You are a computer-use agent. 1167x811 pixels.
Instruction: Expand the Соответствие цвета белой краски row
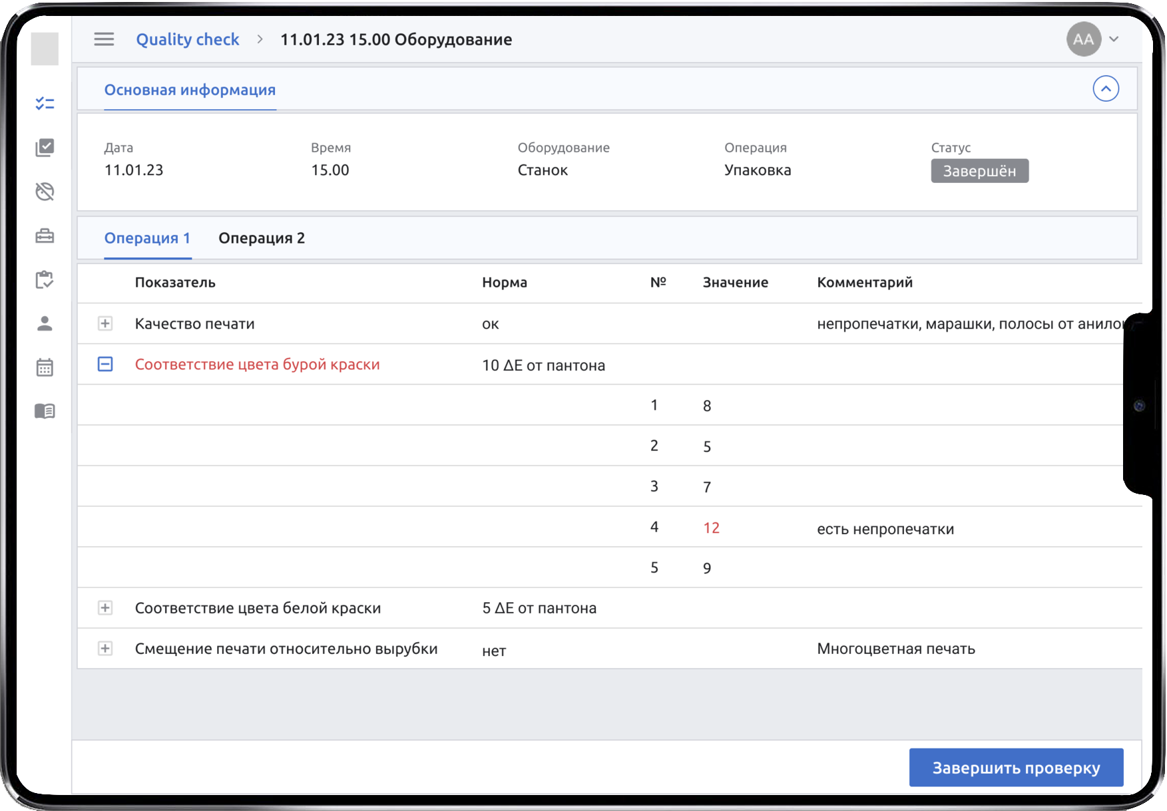[x=105, y=608]
